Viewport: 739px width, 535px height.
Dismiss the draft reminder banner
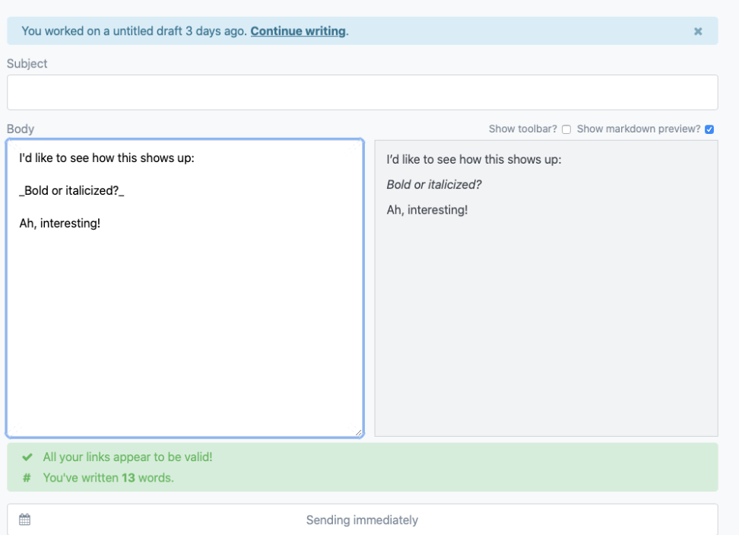pyautogui.click(x=698, y=31)
